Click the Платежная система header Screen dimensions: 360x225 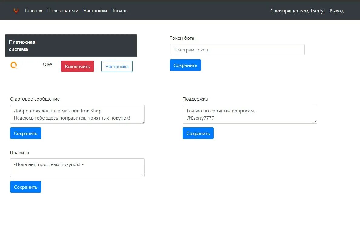point(71,45)
